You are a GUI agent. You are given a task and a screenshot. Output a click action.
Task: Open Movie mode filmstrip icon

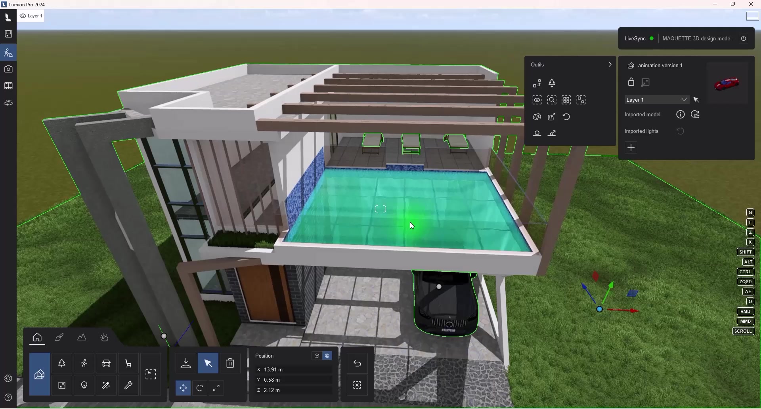[8, 86]
